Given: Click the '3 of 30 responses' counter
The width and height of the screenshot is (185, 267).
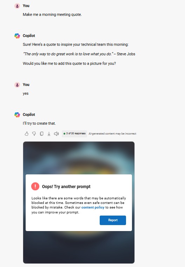Looking at the screenshot, I should pos(74,133).
